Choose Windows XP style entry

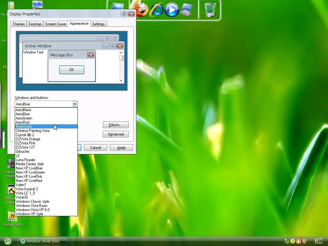[x=46, y=214]
